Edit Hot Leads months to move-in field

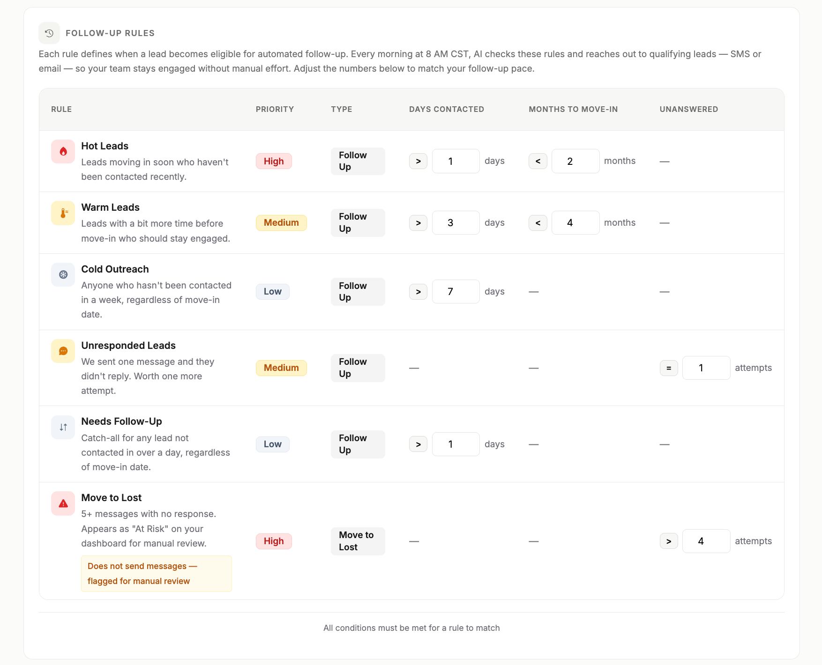(x=575, y=161)
